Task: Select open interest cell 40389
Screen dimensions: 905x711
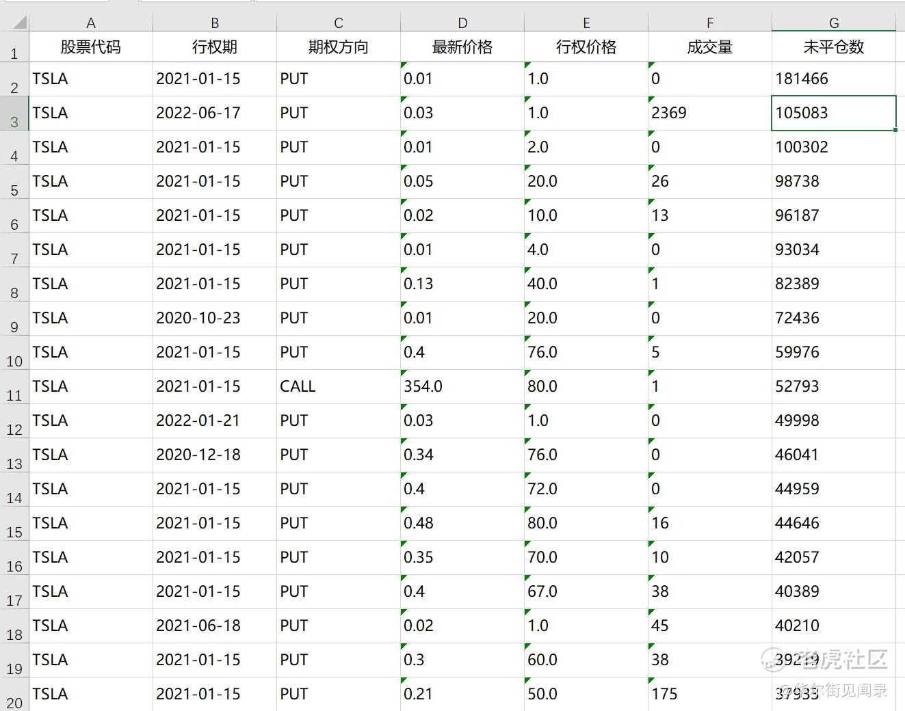Action: [833, 591]
